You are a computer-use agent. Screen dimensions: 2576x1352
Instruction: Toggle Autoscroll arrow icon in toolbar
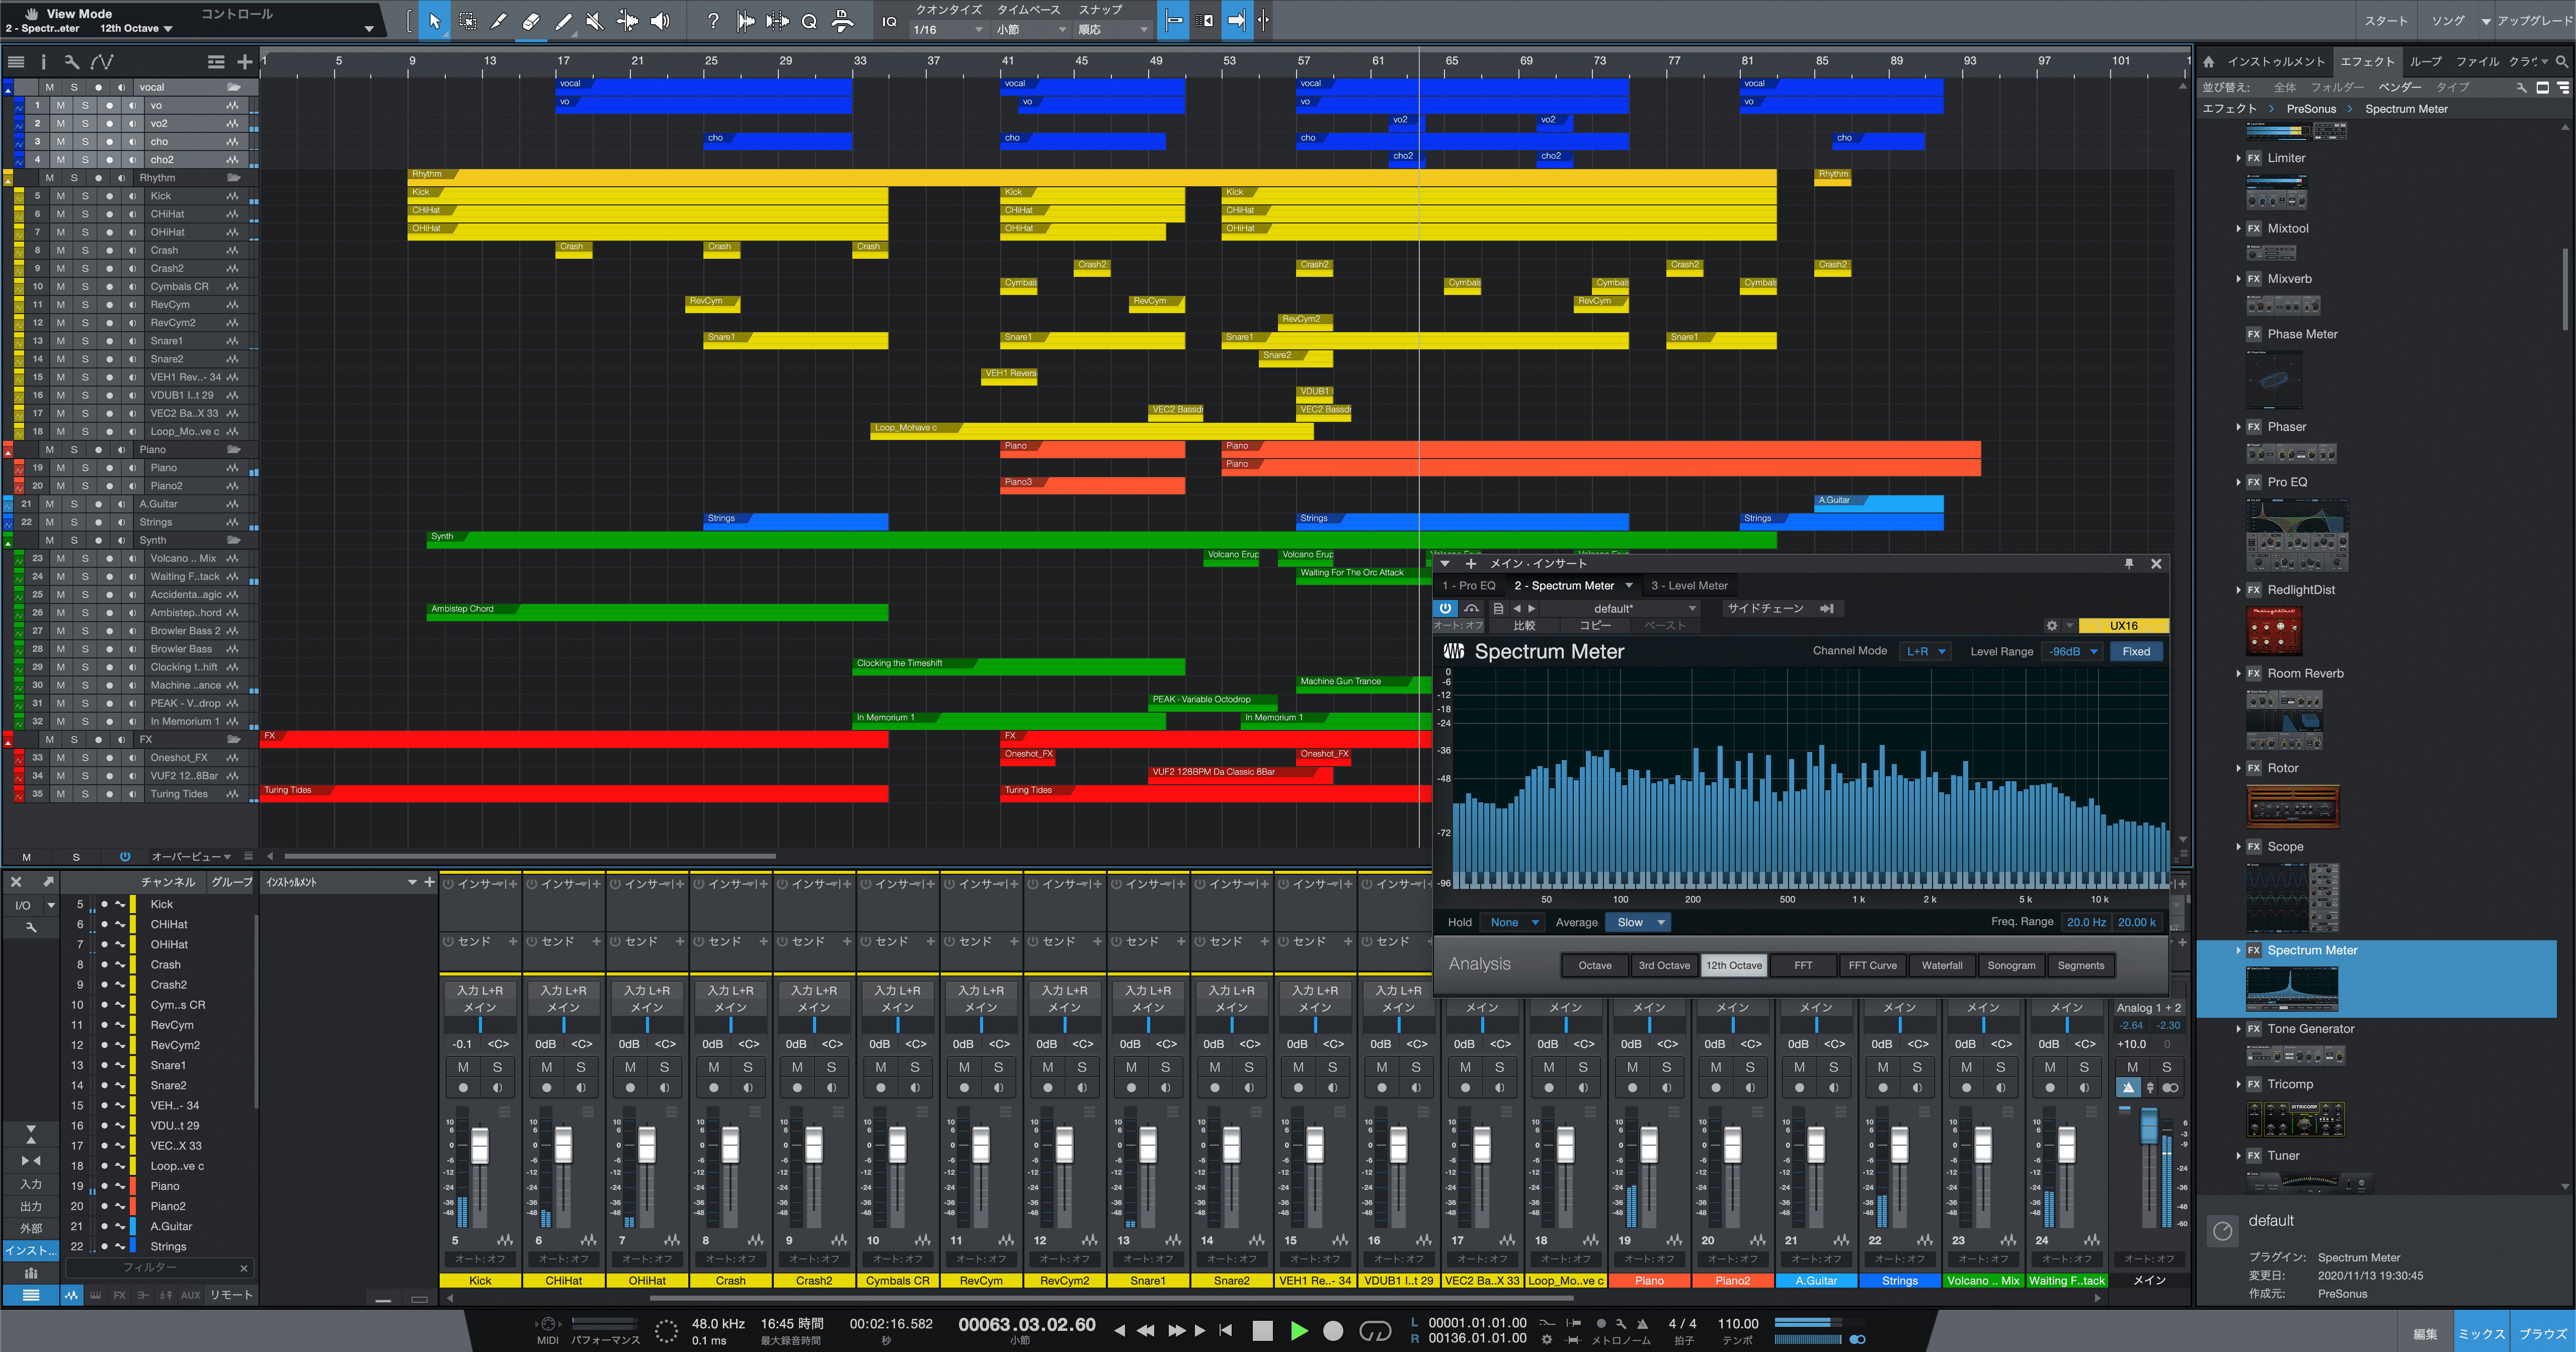click(x=1237, y=20)
